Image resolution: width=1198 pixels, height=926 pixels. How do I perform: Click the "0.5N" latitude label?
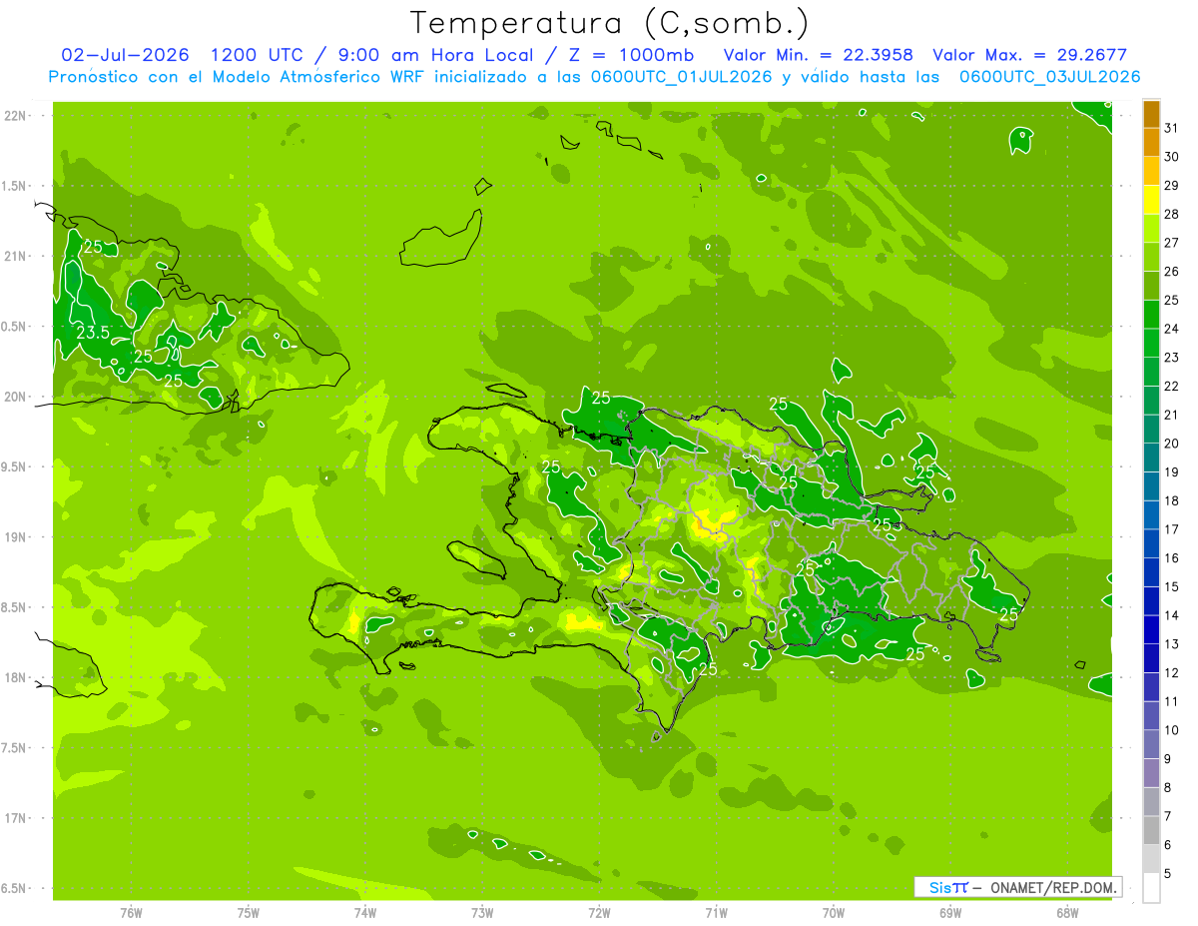coord(16,327)
